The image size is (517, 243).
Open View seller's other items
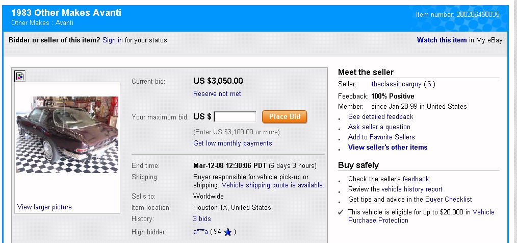tap(387, 148)
